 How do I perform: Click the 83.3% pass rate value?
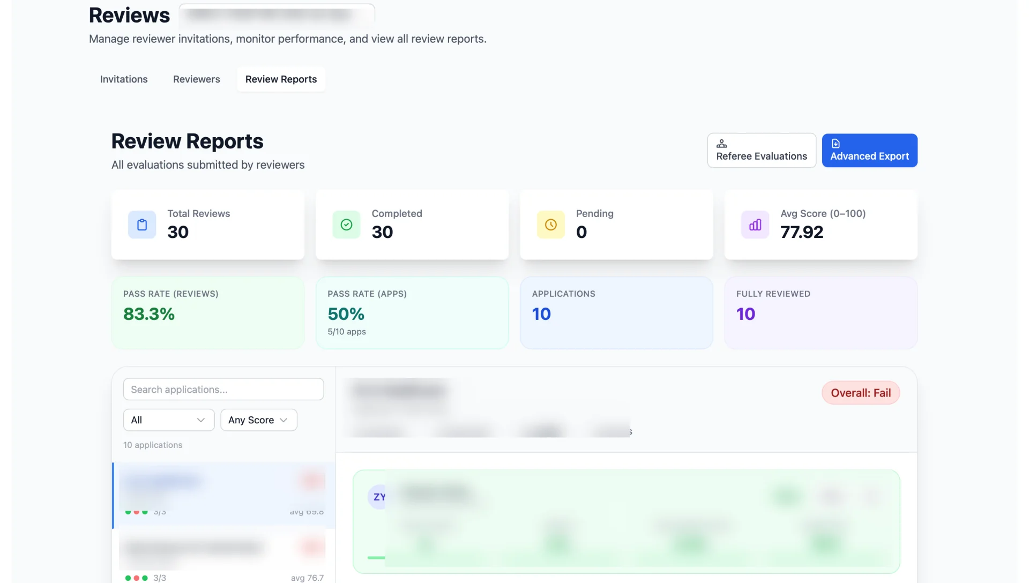(x=149, y=314)
